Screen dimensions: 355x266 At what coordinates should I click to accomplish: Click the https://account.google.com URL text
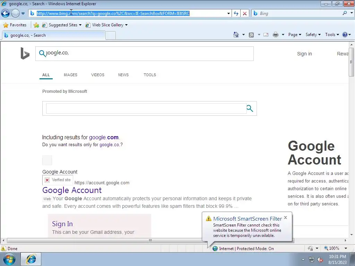102,183
